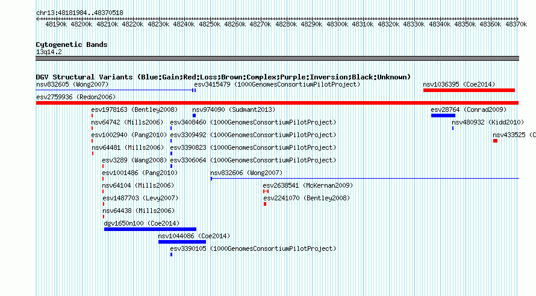This screenshot has width=536, height=296.
Task: Open the nsv974090 (Sudmant2013) variant label
Action: [234, 109]
